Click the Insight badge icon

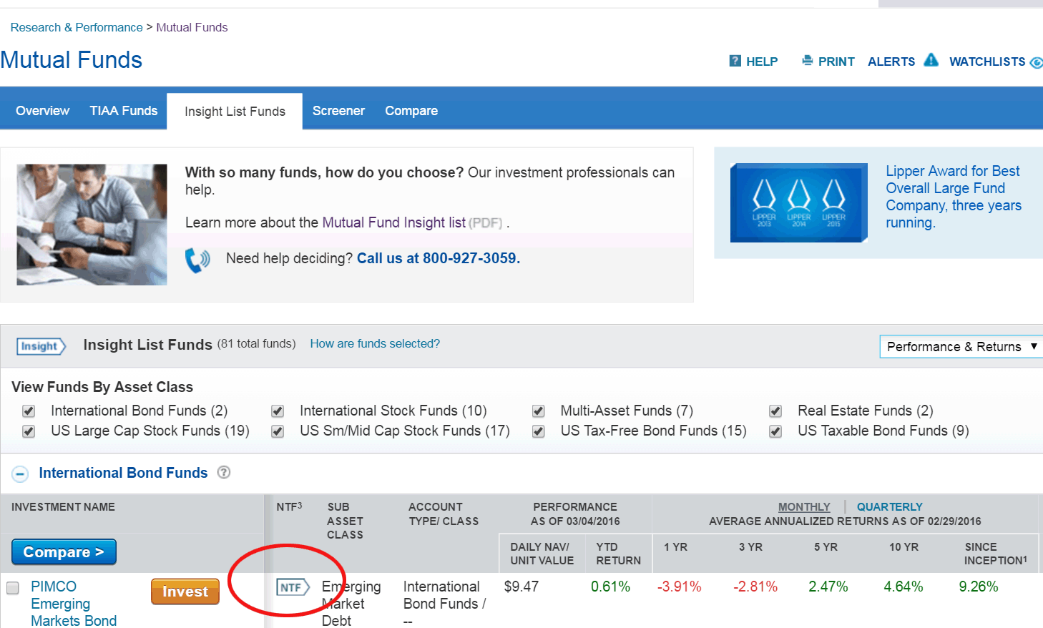point(41,346)
